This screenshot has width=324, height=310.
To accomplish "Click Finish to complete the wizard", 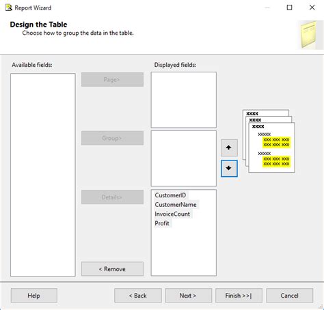I will point(239,296).
